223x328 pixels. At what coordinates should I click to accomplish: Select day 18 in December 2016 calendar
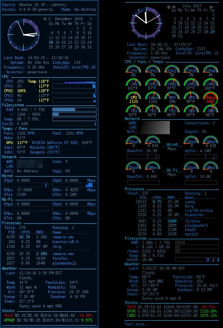click(51, 42)
